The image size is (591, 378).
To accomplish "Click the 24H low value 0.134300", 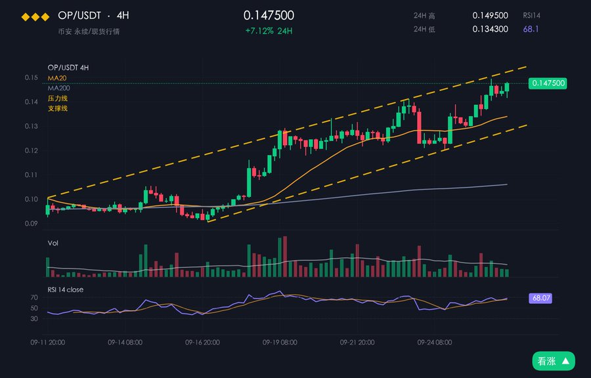I will (490, 29).
